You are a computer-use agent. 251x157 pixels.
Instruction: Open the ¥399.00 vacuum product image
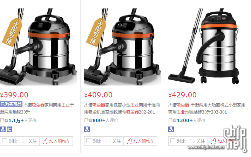point(39,47)
